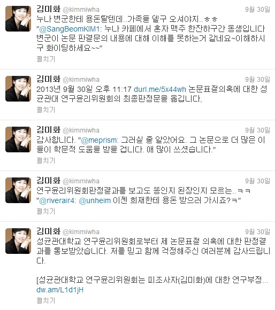
Task: Open 9월 30일 timestamp of the third tweet
Action: click(x=257, y=130)
